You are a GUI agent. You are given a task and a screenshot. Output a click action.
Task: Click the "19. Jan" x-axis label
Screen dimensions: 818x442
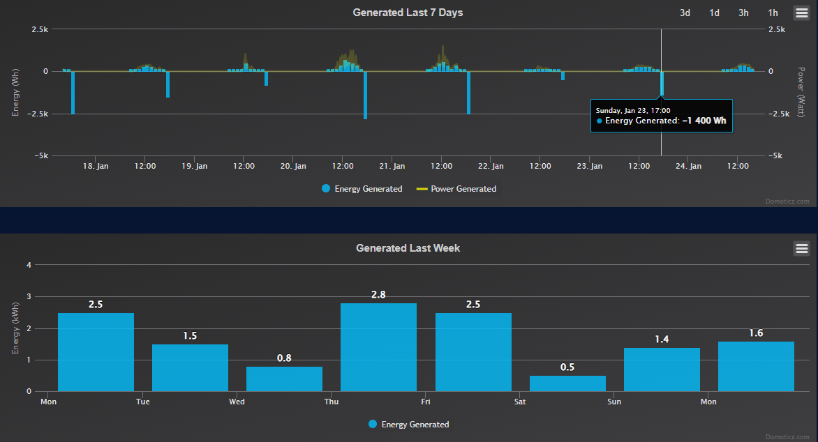[195, 166]
